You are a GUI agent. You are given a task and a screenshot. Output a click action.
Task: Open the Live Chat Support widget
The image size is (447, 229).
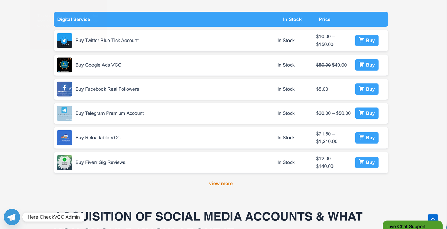pos(412,225)
